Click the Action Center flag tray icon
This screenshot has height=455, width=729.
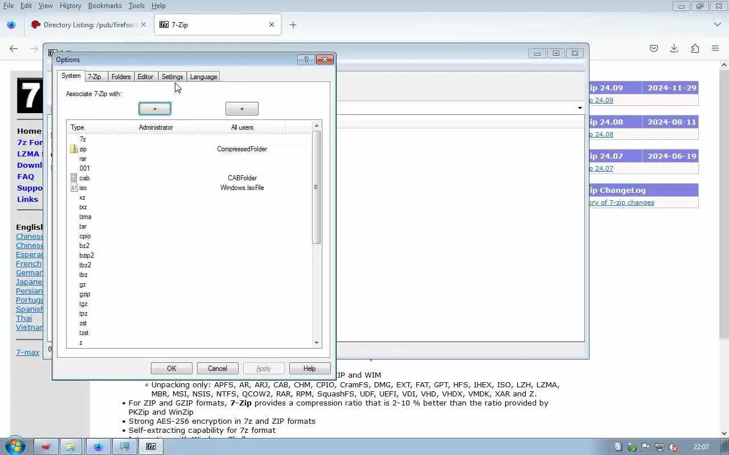tap(646, 447)
